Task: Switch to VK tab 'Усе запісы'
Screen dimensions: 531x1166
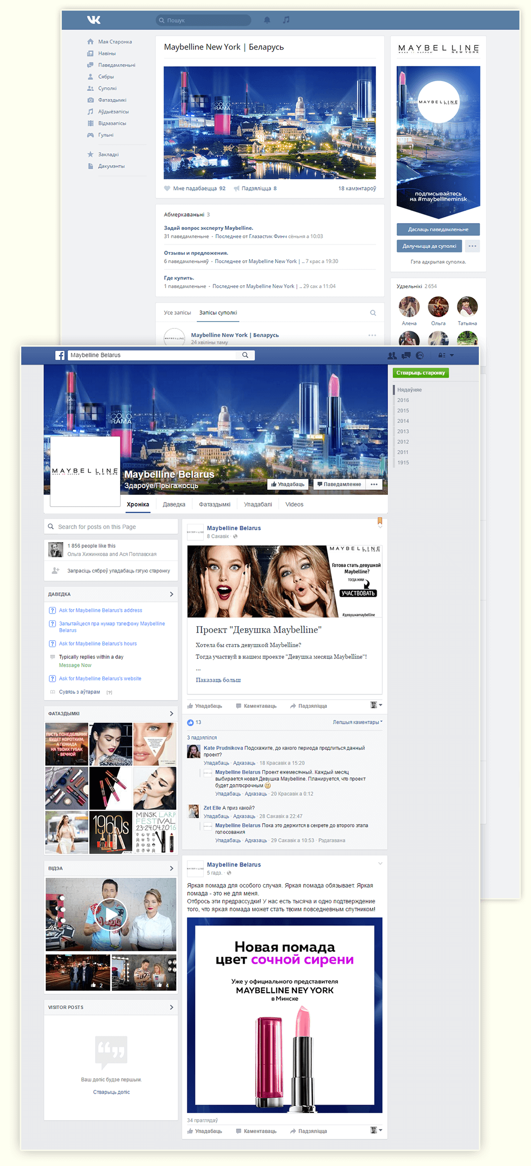Action: pos(177,313)
